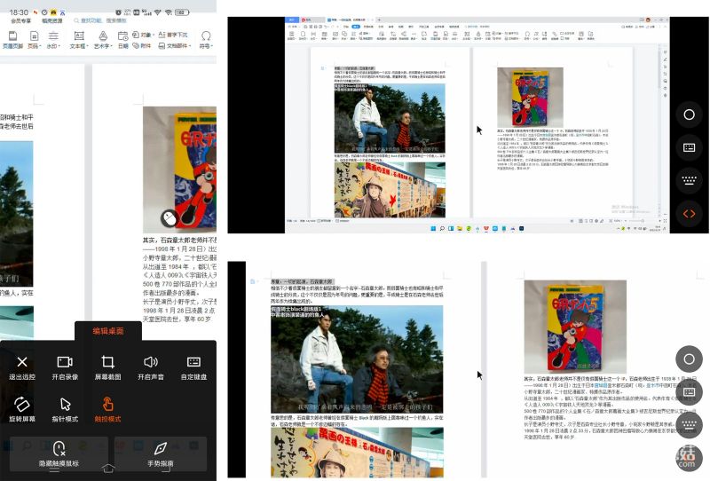Expand the 文本框 dropdown arrow
This screenshot has height=481, width=710.
pos(87,46)
